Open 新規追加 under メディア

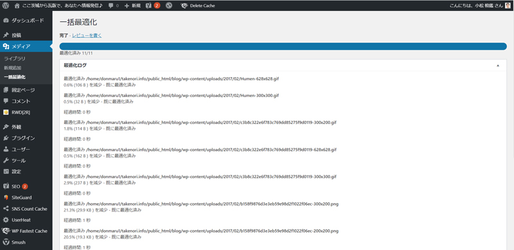pos(12,68)
